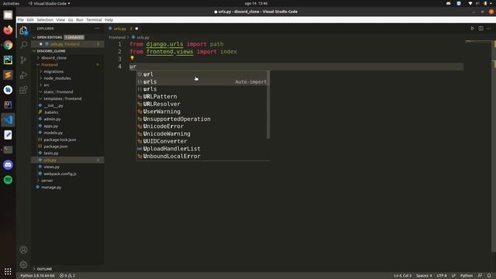496x279 pixels.
Task: Click the notifications bell in status bar
Action: coord(489,276)
